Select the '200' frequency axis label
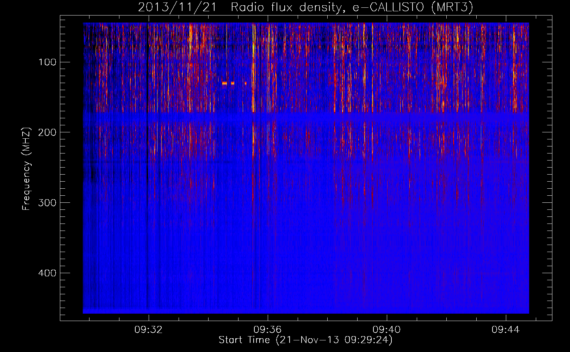Image resolution: width=570 pixels, height=352 pixels. 47,132
